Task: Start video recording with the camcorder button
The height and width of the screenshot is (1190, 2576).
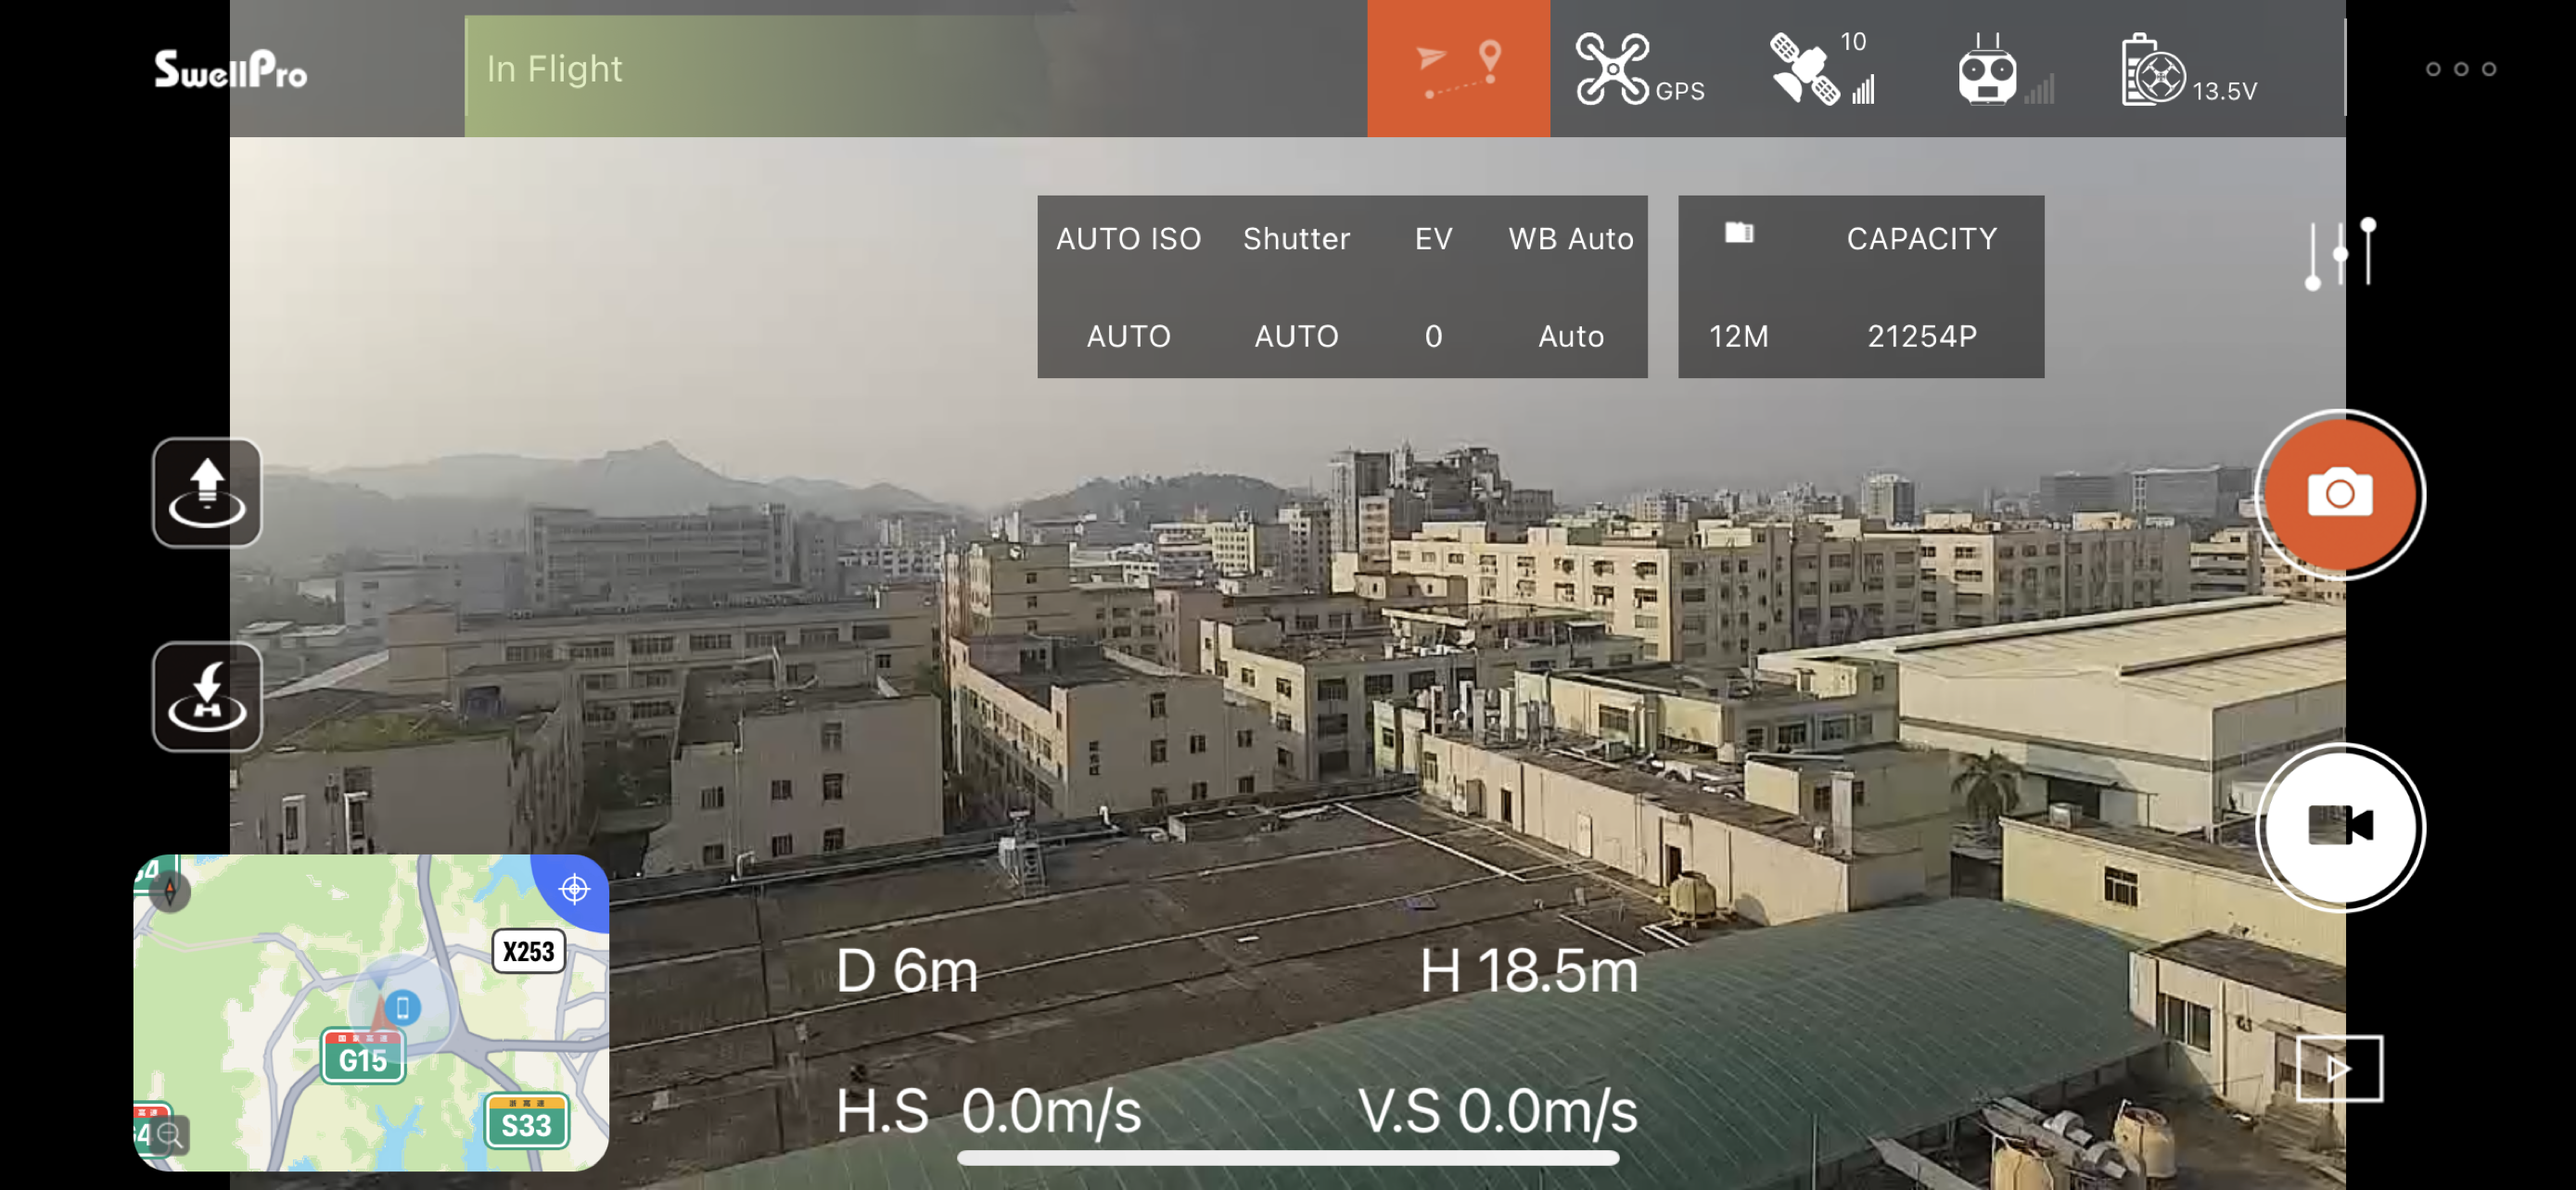Action: (2339, 827)
